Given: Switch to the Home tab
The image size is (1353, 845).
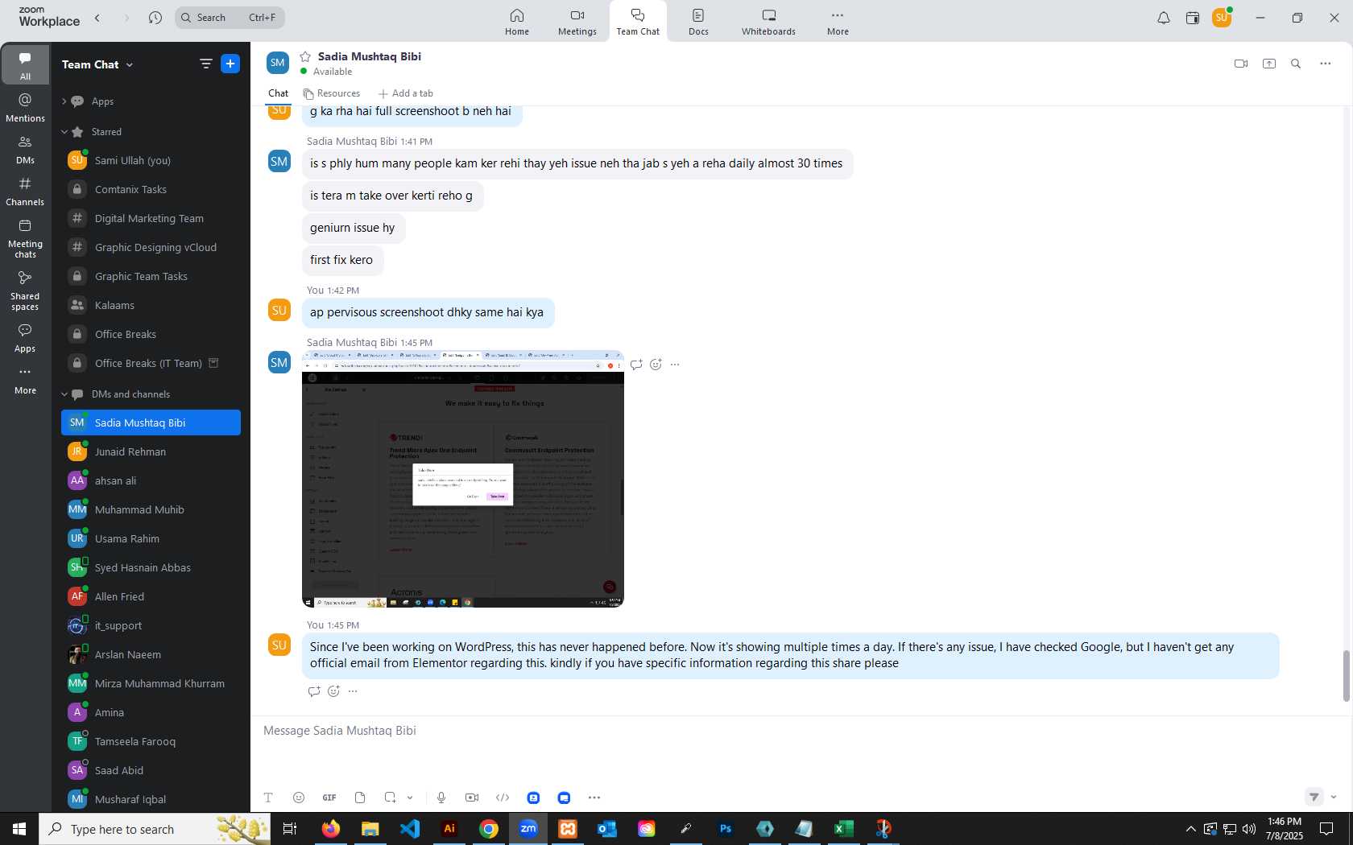Looking at the screenshot, I should [x=517, y=22].
